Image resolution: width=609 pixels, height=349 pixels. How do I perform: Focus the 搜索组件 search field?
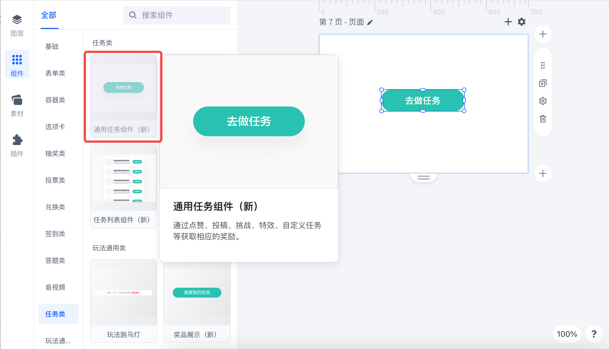(x=177, y=15)
